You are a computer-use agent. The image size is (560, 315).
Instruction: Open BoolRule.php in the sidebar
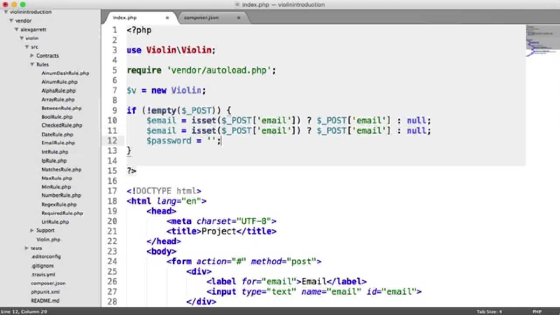tap(57, 117)
